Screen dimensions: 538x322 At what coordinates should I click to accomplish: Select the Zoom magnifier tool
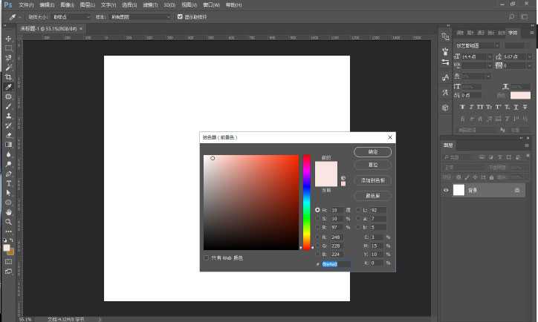click(8, 222)
